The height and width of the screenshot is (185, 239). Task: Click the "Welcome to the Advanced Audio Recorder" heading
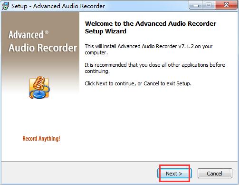click(151, 23)
